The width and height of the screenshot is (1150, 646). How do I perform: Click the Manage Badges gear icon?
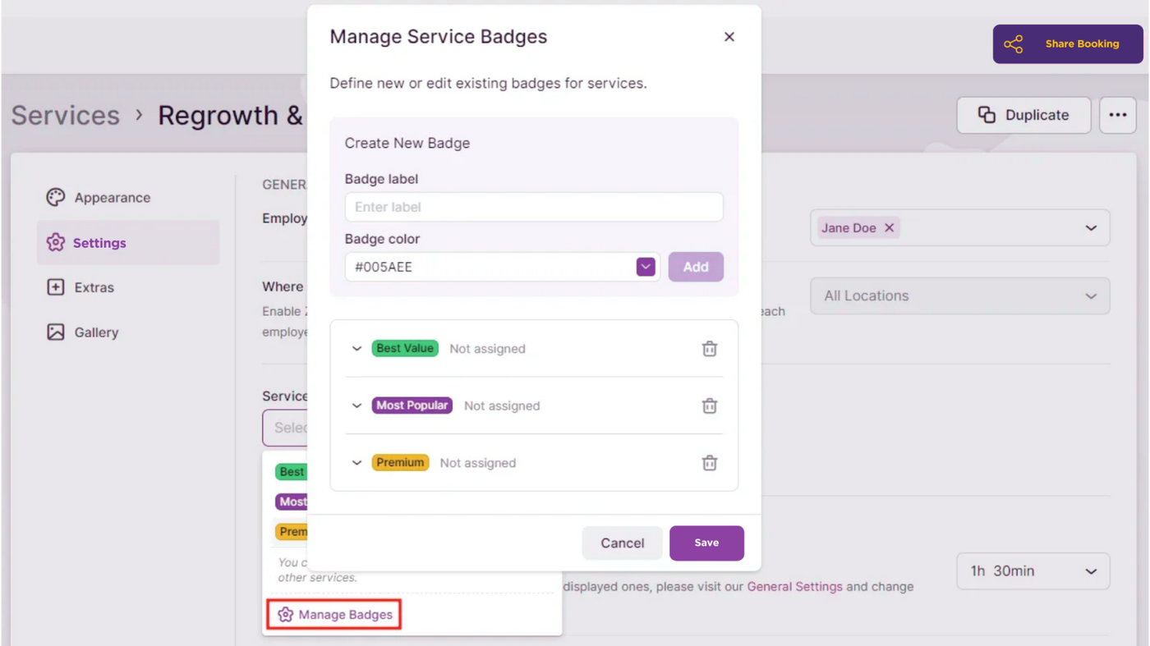pyautogui.click(x=286, y=615)
